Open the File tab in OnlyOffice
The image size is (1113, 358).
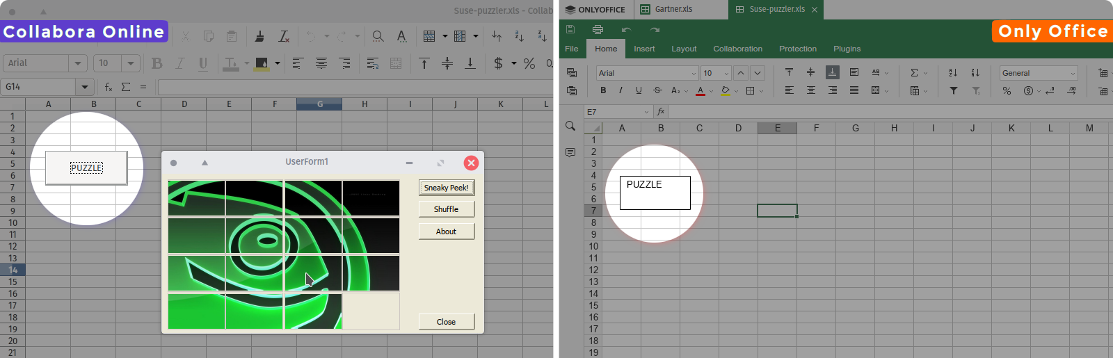click(x=572, y=49)
